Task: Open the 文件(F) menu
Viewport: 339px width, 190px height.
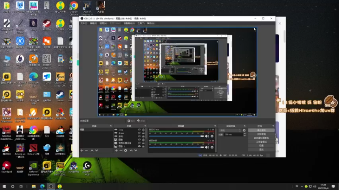Action: tap(84, 23)
